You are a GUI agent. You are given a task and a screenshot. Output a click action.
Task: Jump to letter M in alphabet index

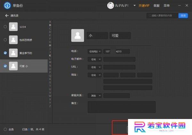50,62
